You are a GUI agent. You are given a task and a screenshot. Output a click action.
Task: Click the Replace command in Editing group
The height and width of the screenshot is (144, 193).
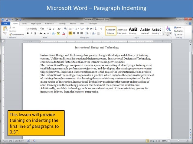pyautogui.click(x=179, y=31)
